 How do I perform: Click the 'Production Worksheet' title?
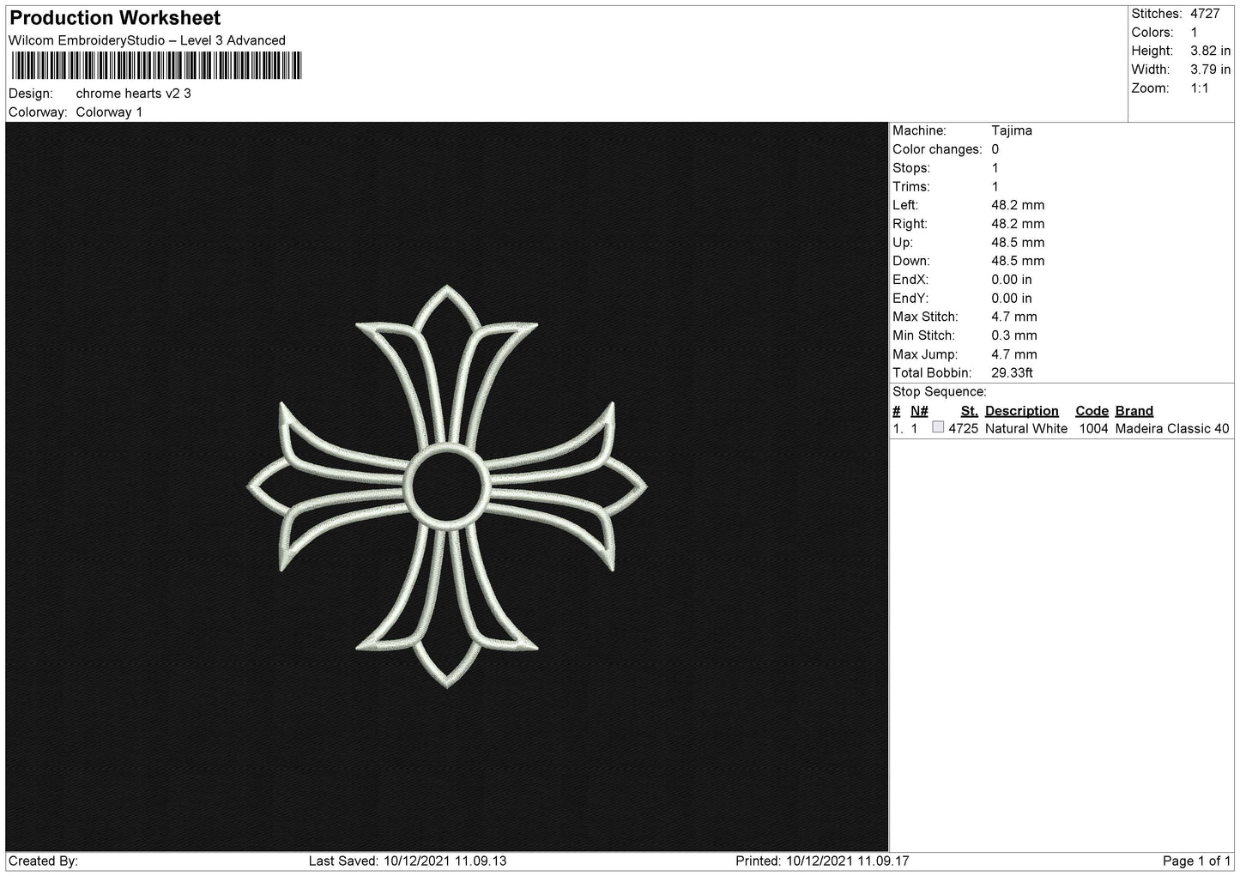click(x=115, y=18)
